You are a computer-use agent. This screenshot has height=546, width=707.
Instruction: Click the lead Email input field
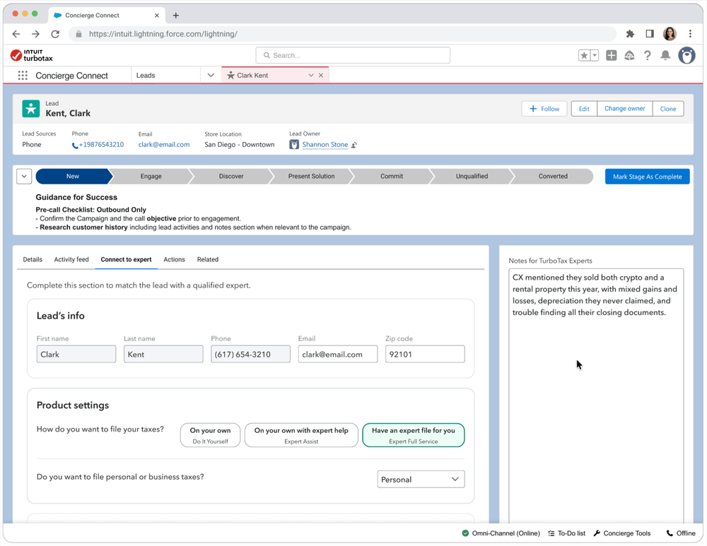point(338,354)
